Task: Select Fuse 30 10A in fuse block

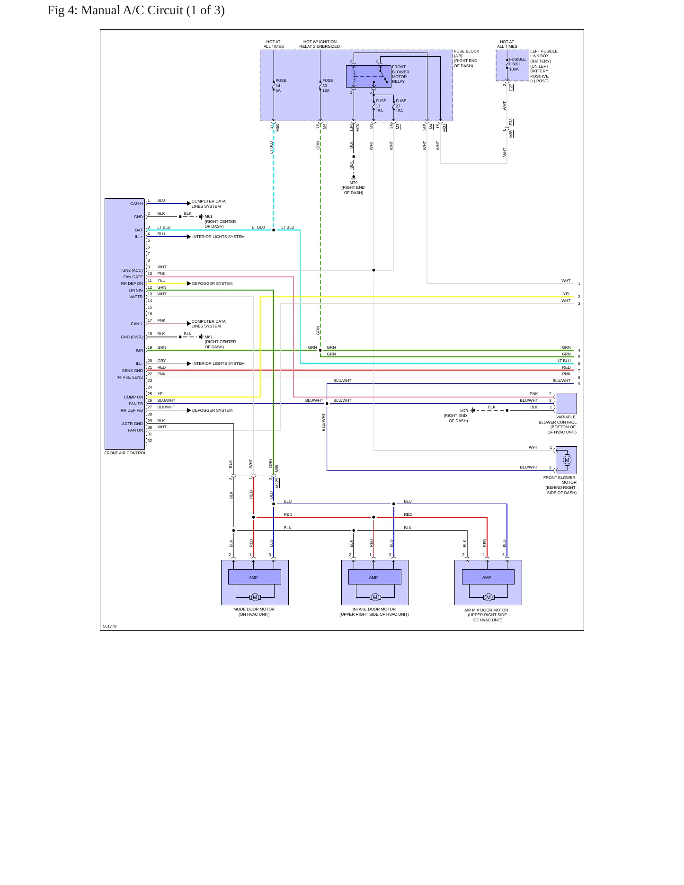Action: coord(320,85)
